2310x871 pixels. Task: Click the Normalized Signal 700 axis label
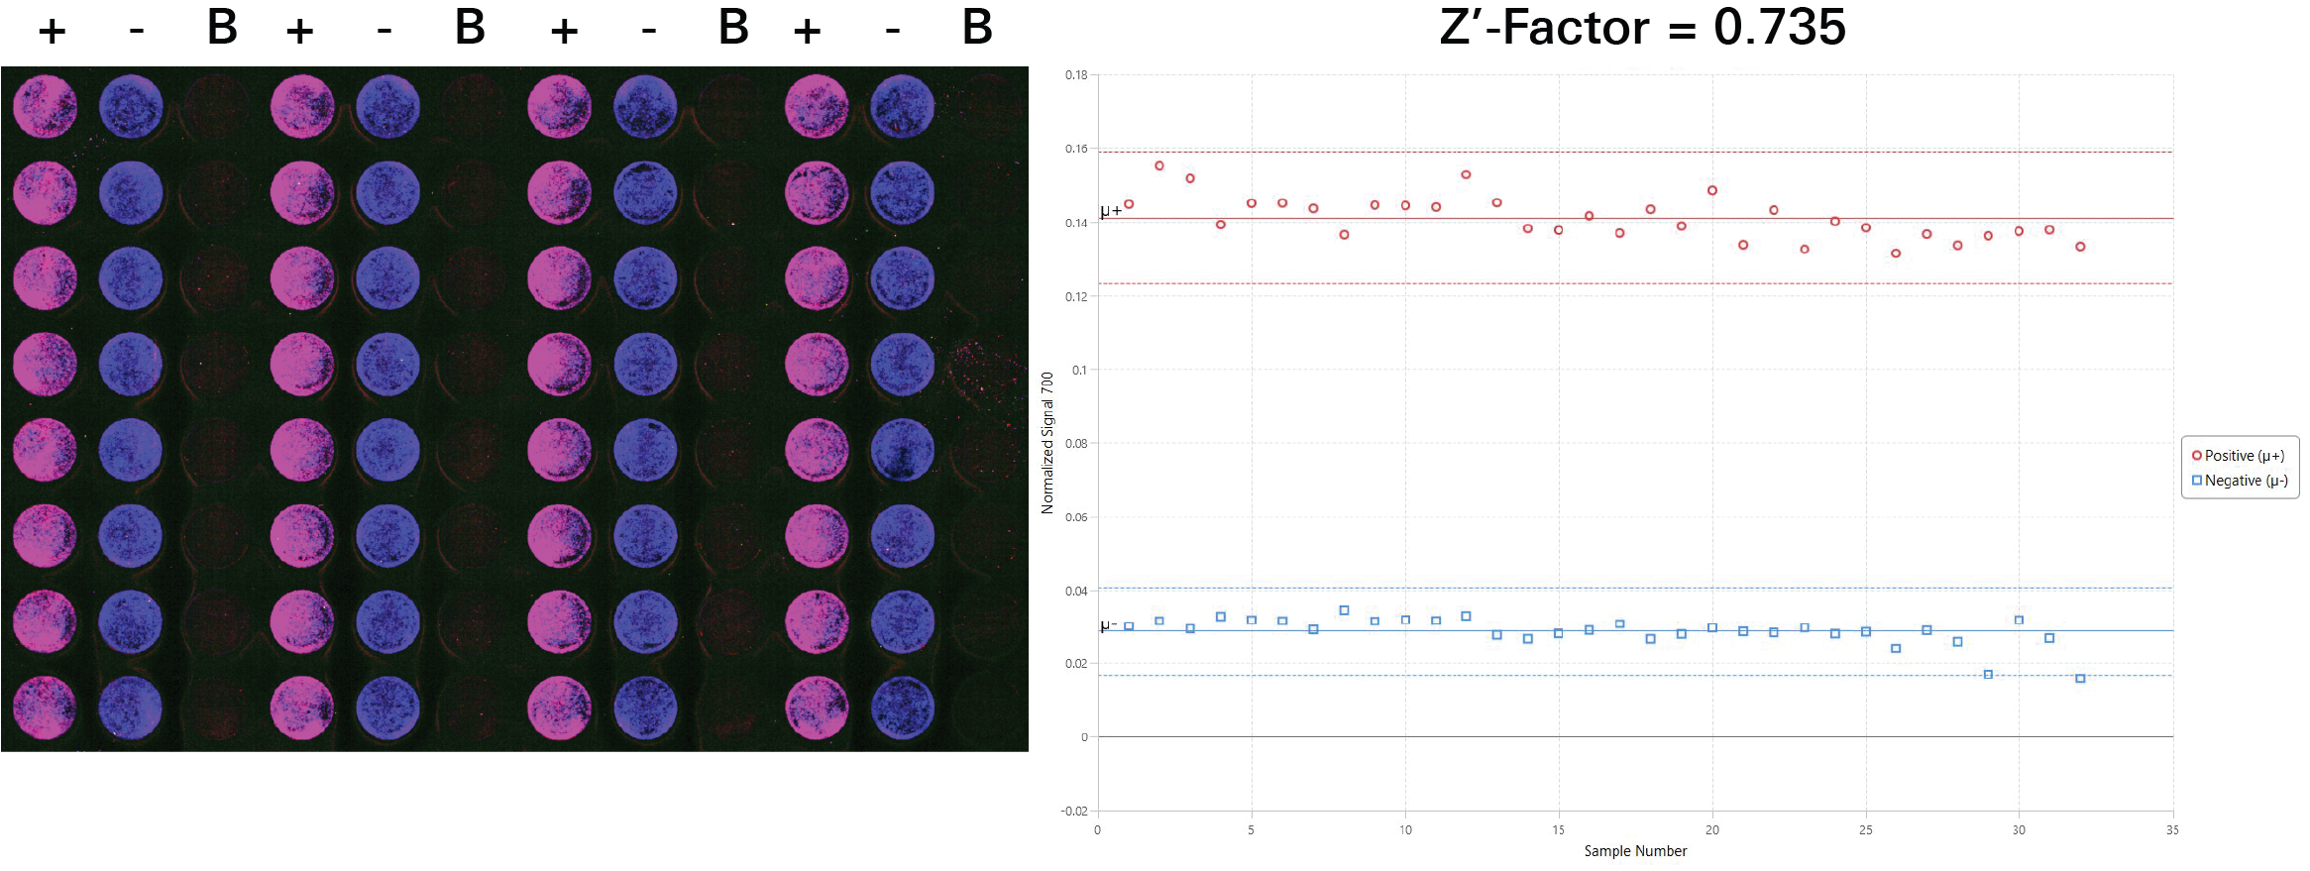click(x=1047, y=443)
